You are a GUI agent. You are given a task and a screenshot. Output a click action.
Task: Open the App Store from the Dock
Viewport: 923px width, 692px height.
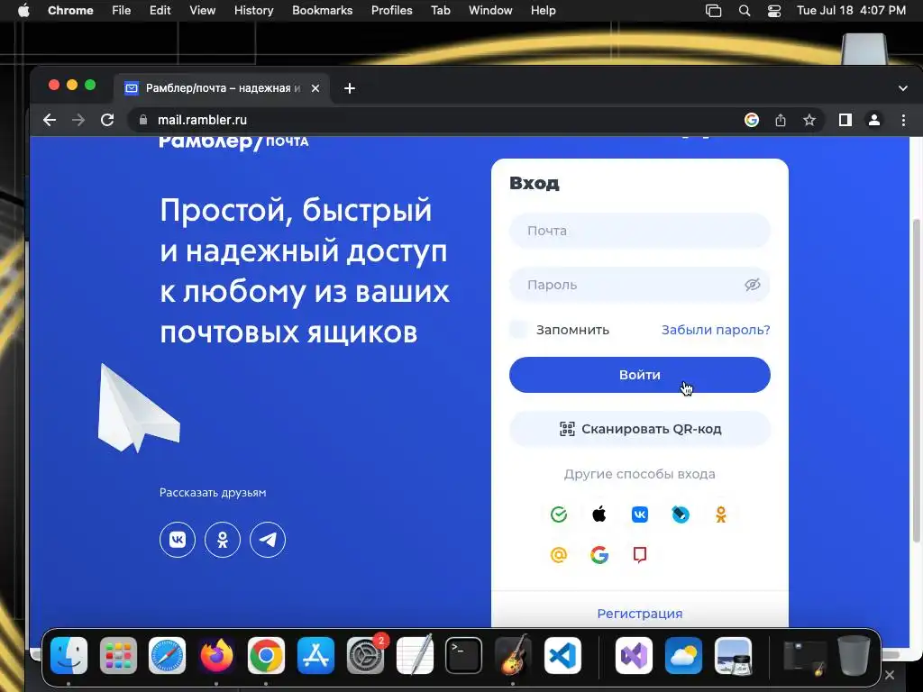click(x=315, y=656)
